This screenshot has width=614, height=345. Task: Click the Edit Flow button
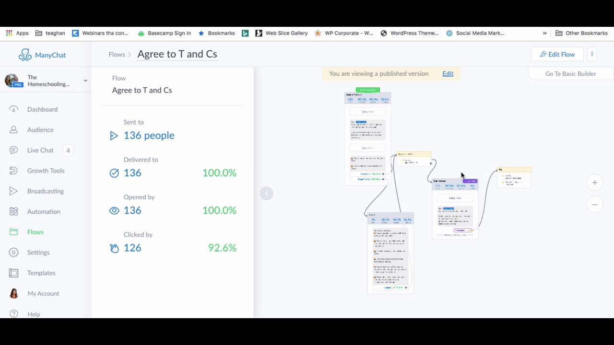pyautogui.click(x=557, y=54)
